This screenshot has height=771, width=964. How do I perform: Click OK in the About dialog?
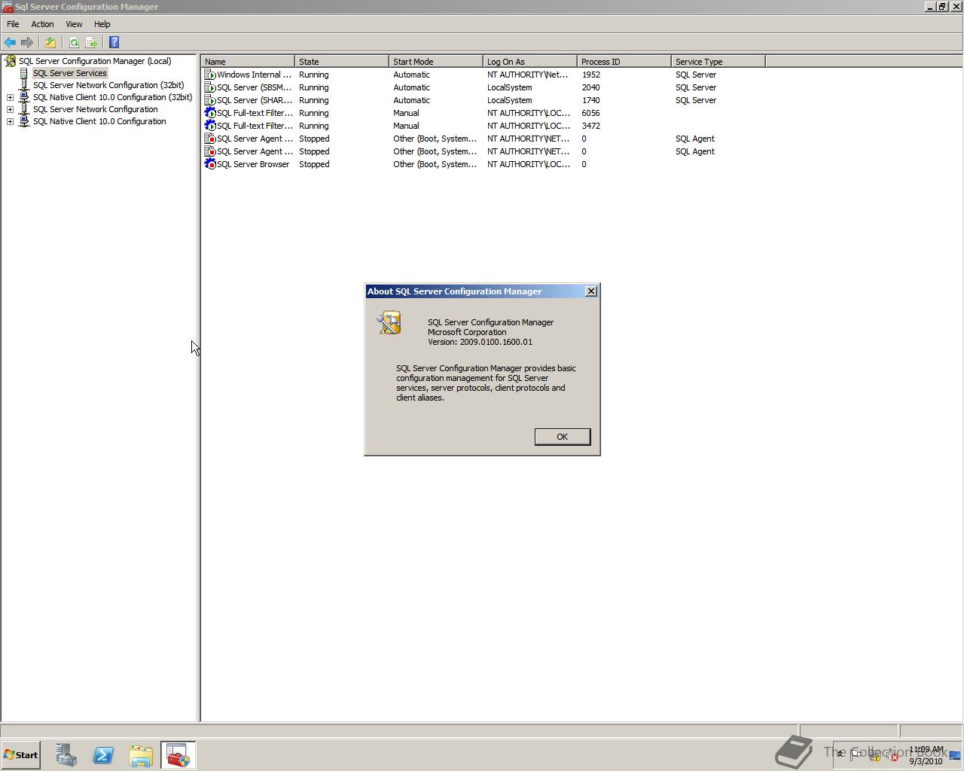click(562, 437)
